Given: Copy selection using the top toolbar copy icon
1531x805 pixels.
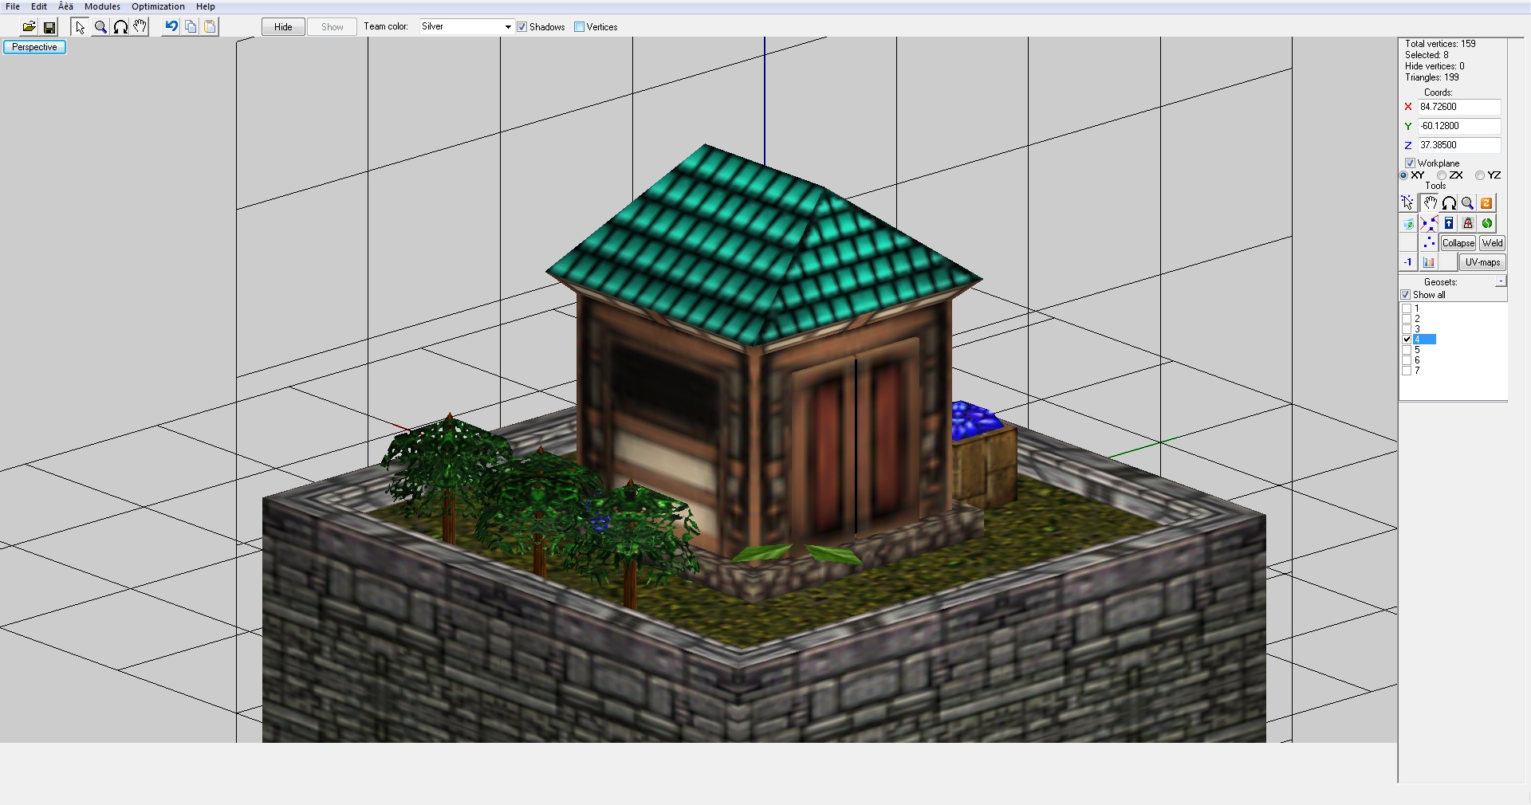Looking at the screenshot, I should (191, 27).
